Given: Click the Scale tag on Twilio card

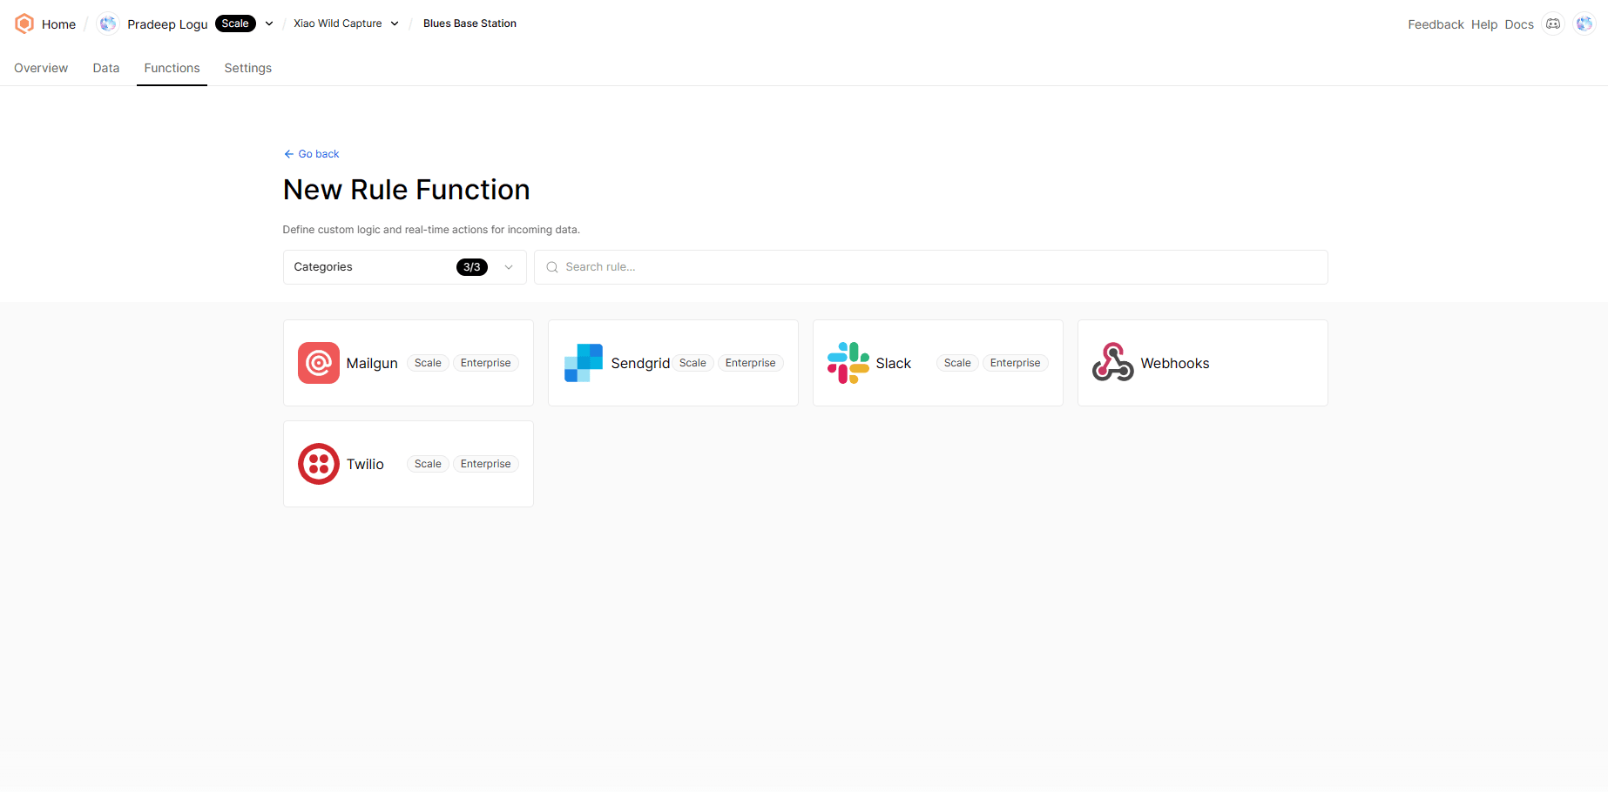Looking at the screenshot, I should (x=428, y=464).
